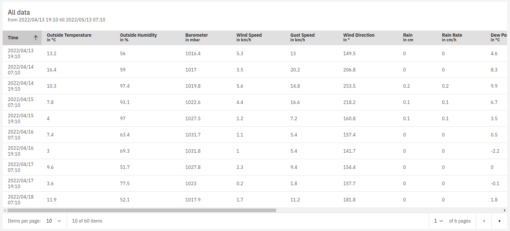
Task: Click the Barometer column header
Action: (x=197, y=37)
